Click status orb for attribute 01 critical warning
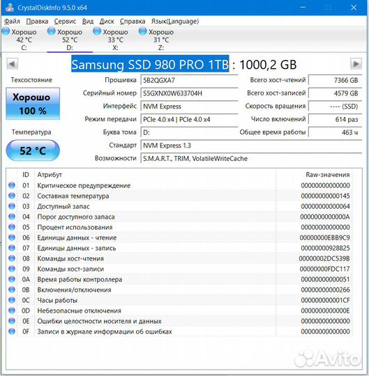This screenshot has height=376, width=369. tap(12, 185)
